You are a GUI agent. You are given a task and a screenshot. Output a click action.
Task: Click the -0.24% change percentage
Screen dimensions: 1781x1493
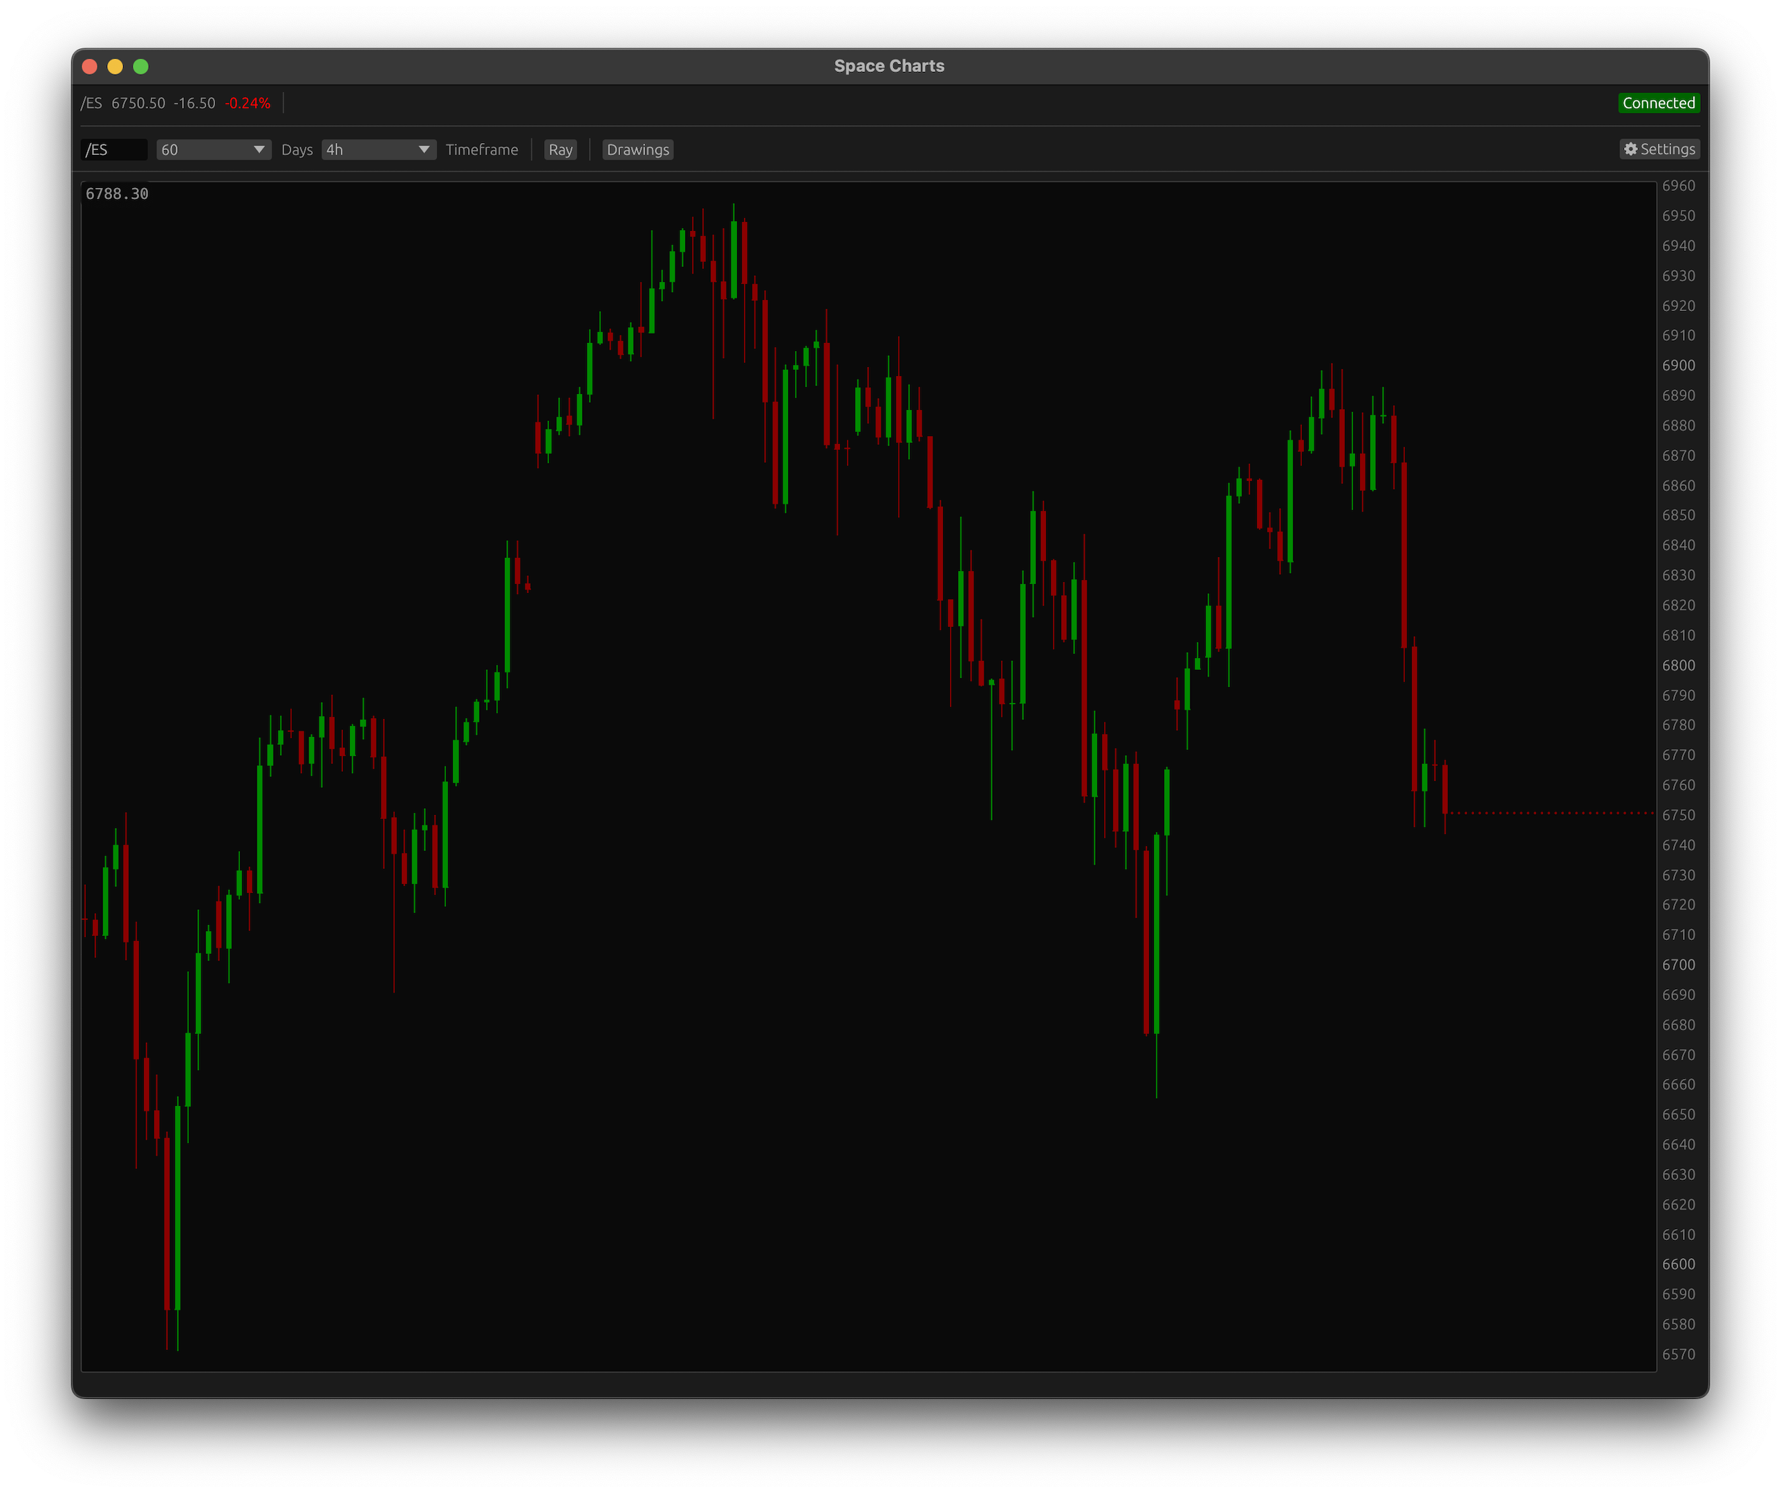[x=247, y=102]
